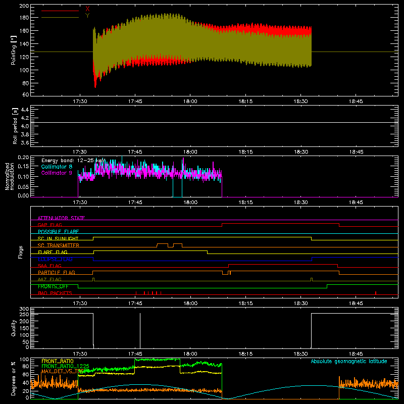Click the POSSIBLE_FLARE flag label
404x404 pixels.
58,232
